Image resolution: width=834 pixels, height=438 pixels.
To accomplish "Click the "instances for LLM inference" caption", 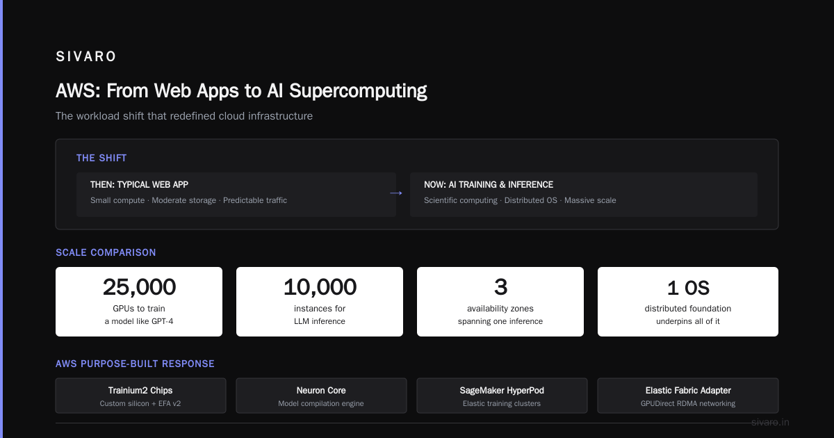I will tap(320, 315).
